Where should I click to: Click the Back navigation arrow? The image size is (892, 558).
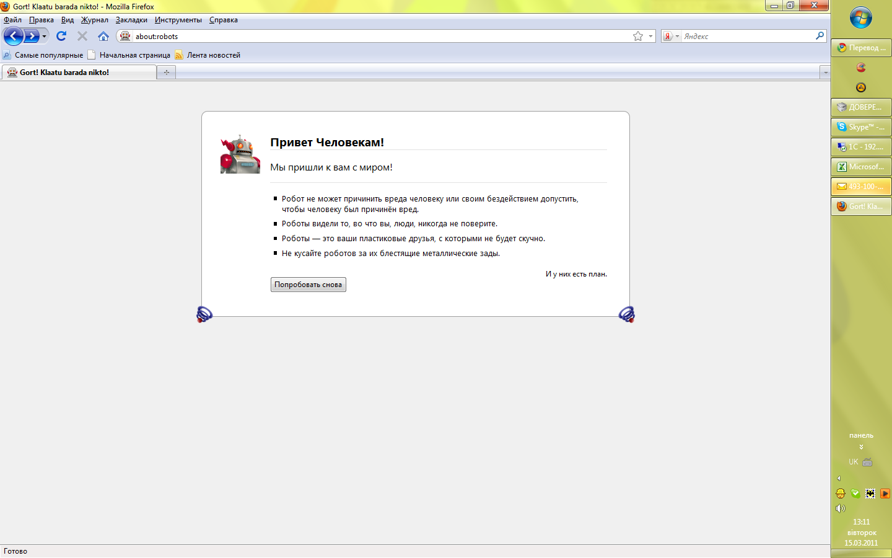pos(13,36)
